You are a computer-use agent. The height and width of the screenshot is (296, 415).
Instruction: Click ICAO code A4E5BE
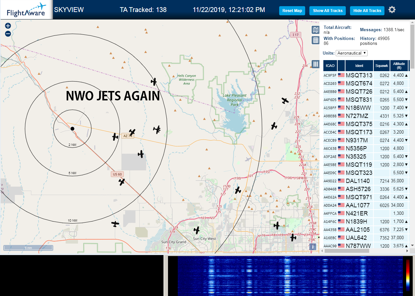[x=330, y=165]
